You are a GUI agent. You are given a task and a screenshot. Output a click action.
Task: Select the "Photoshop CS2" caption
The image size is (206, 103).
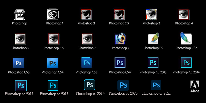coord(186,48)
